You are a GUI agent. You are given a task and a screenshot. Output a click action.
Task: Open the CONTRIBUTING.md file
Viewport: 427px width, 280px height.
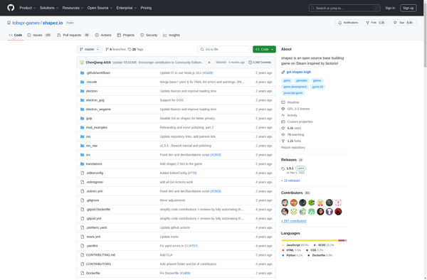click(x=100, y=255)
